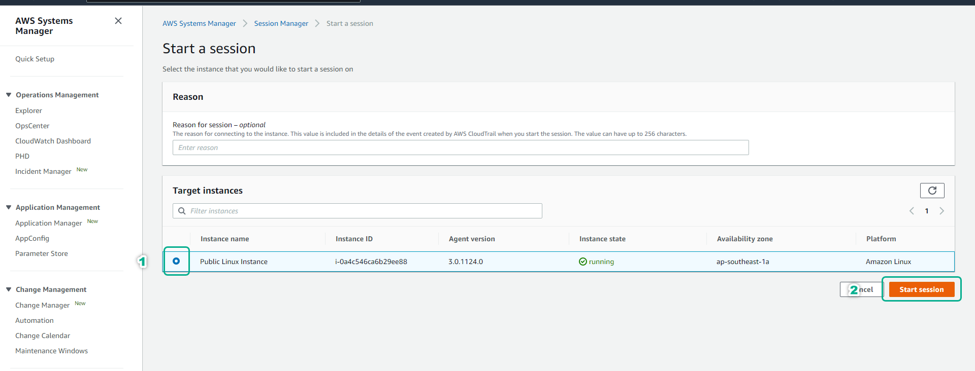Focus the Enter reason text field
This screenshot has width=975, height=371.
[x=460, y=147]
